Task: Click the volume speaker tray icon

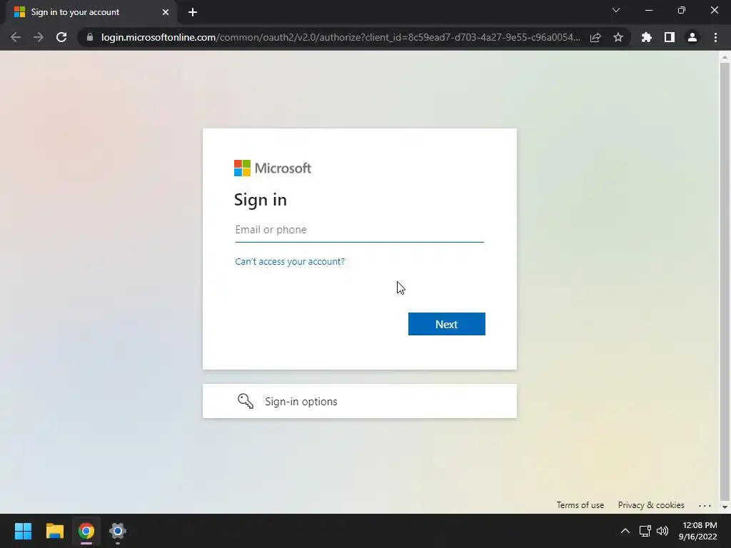Action: (662, 531)
